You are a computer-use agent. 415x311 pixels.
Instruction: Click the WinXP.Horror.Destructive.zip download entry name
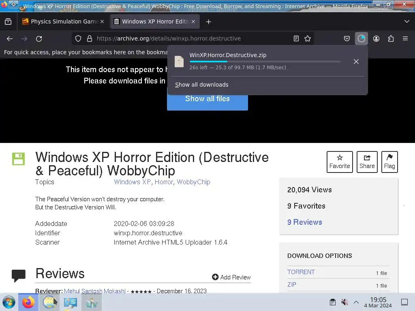[x=228, y=55]
